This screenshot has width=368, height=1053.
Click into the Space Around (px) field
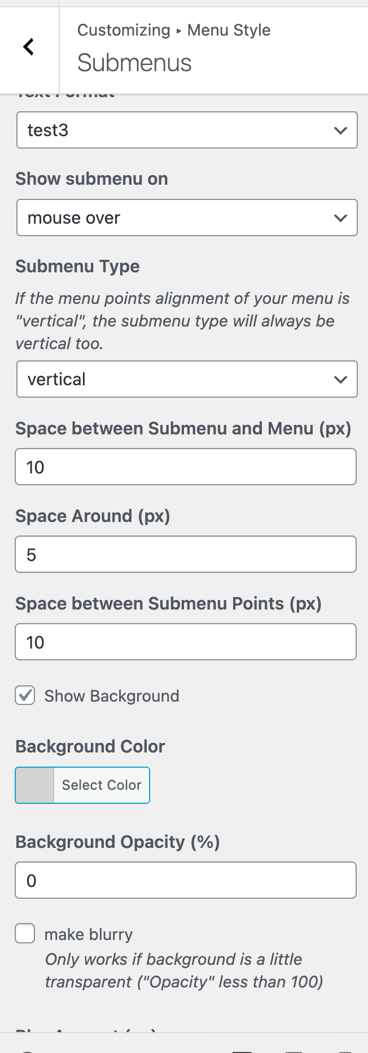[186, 555]
